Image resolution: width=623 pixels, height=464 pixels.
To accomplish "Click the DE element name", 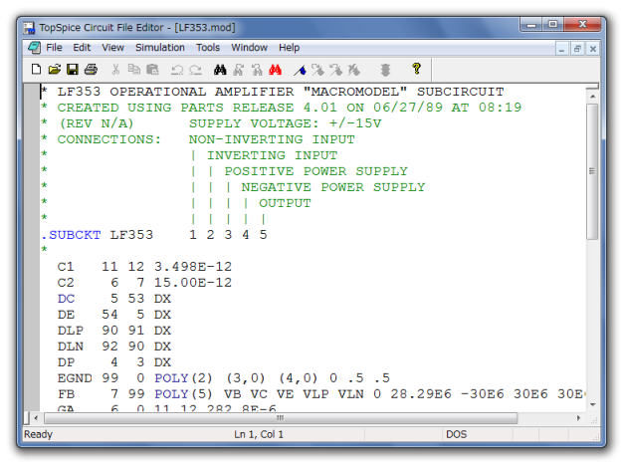I will click(66, 315).
